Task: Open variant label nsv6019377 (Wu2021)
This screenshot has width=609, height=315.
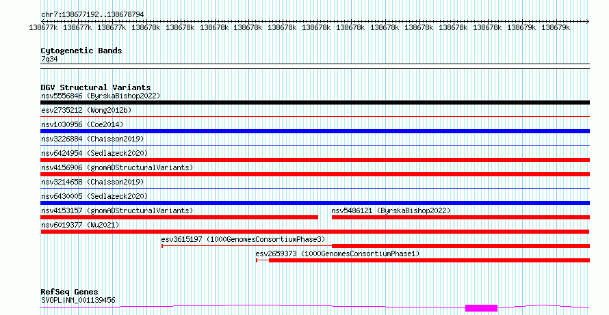Action: 80,225
